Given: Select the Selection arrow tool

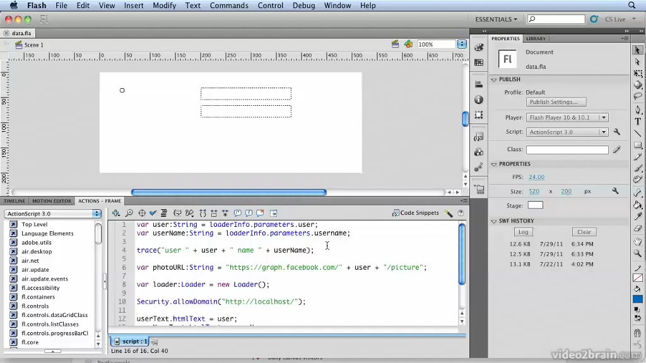Looking at the screenshot, I should (637, 50).
